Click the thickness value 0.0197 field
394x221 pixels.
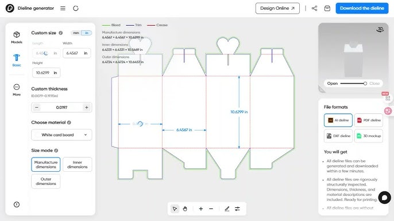click(61, 107)
